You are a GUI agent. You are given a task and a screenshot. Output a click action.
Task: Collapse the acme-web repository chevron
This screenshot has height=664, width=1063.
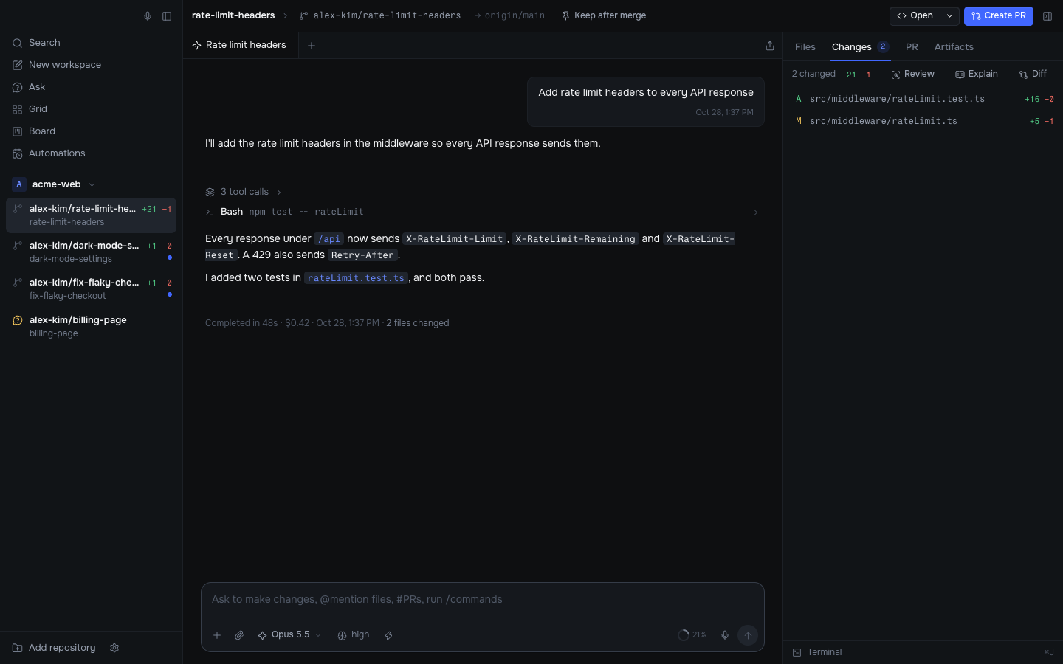[x=92, y=184]
